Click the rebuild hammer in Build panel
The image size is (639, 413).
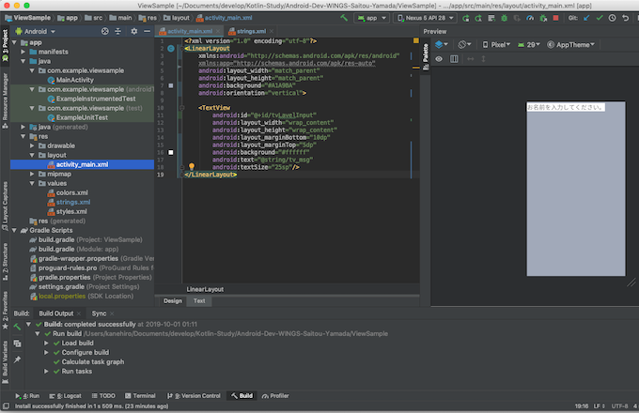tap(17, 327)
